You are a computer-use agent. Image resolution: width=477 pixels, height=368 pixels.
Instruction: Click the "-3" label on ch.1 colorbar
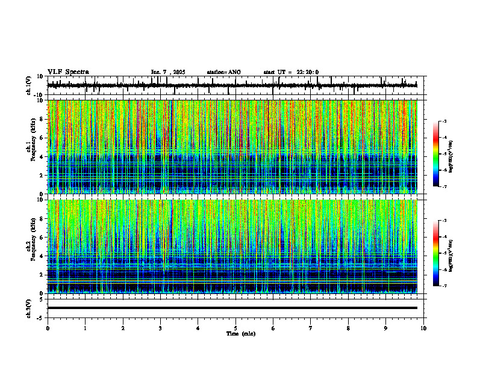click(x=444, y=121)
